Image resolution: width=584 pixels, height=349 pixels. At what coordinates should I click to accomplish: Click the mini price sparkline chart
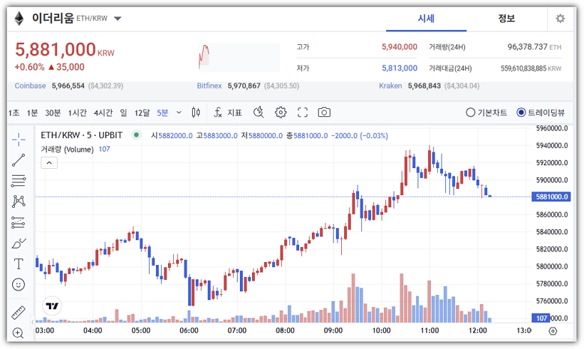239,58
